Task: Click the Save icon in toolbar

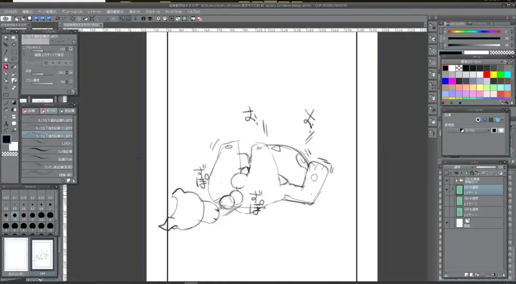Action: (30, 19)
